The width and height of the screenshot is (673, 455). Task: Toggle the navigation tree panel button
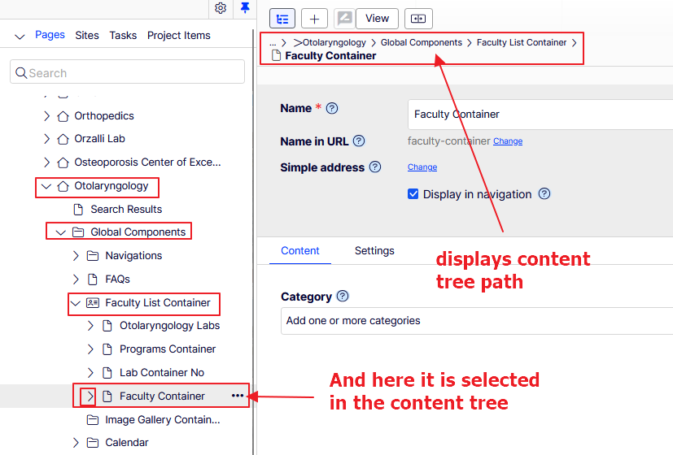click(282, 19)
